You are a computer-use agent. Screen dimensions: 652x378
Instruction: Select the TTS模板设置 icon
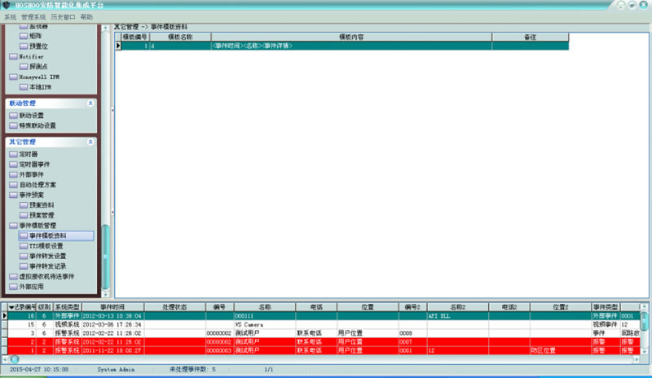[x=24, y=245]
